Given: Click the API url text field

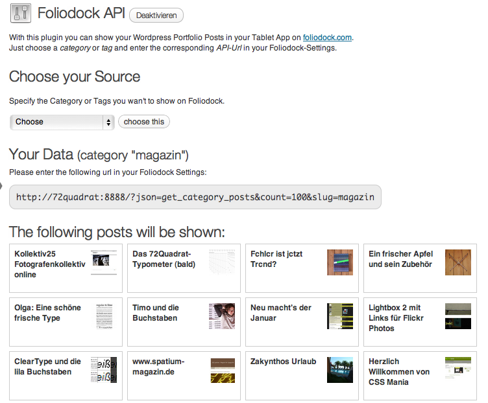Looking at the screenshot, I should 195,197.
